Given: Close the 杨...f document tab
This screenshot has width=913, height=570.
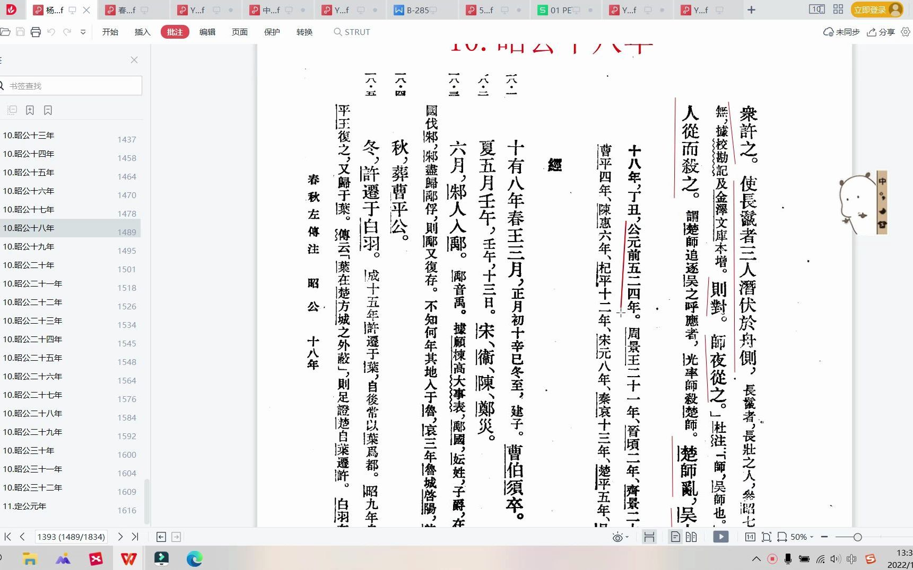Looking at the screenshot, I should pyautogui.click(x=87, y=10).
